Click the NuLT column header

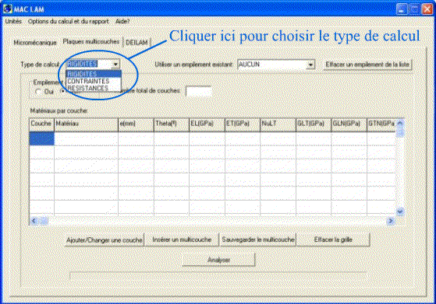(278, 124)
